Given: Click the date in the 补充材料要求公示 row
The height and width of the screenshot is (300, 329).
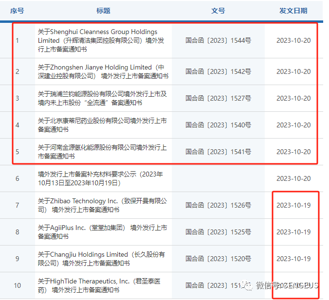Looking at the screenshot, I should [x=293, y=178].
